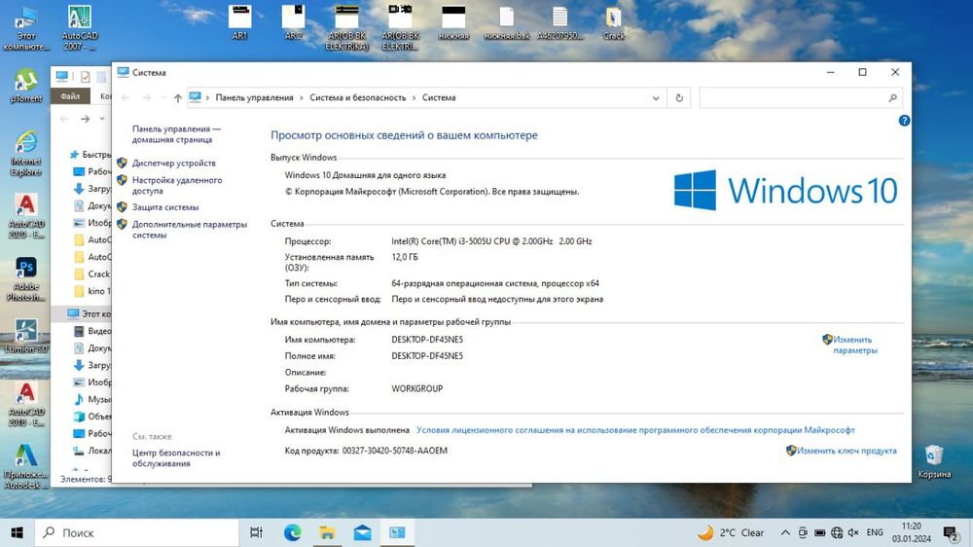Screen dimensions: 973x547
Task: Select Этот компьютер in Explorer navigation pane
Action: [x=89, y=313]
